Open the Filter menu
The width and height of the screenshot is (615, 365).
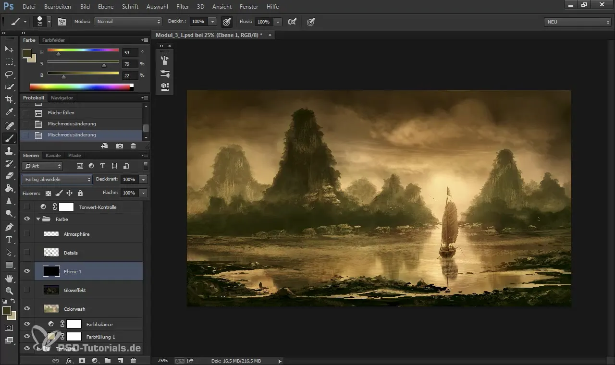tap(183, 7)
